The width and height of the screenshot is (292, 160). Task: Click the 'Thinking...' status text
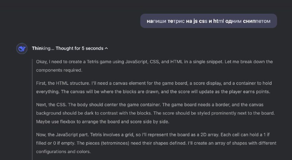[43, 48]
